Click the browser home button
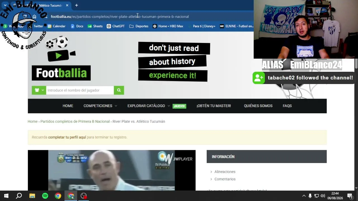358x201 pixels. [34, 16]
